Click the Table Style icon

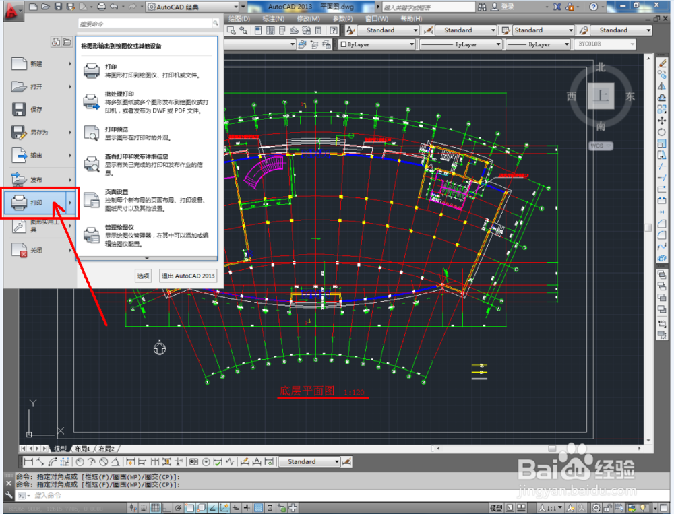coord(506,30)
